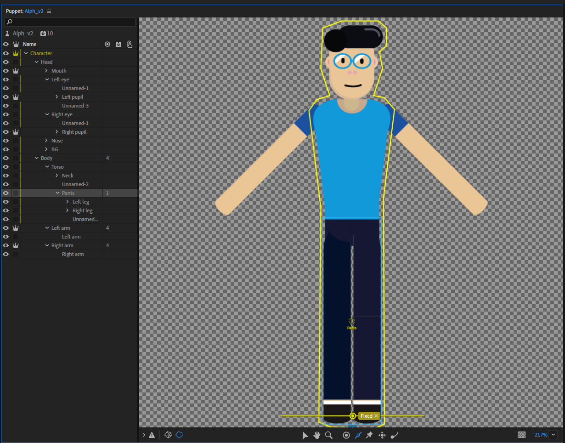Hide the Pants layer visibility
Viewport: 565px width, 443px height.
click(x=6, y=193)
